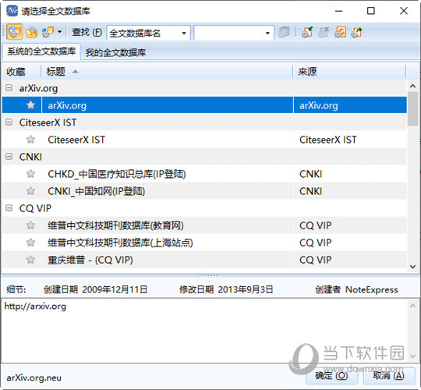The height and width of the screenshot is (390, 421).
Task: Click the first highlighted gear toolbar icon
Action: click(x=14, y=32)
